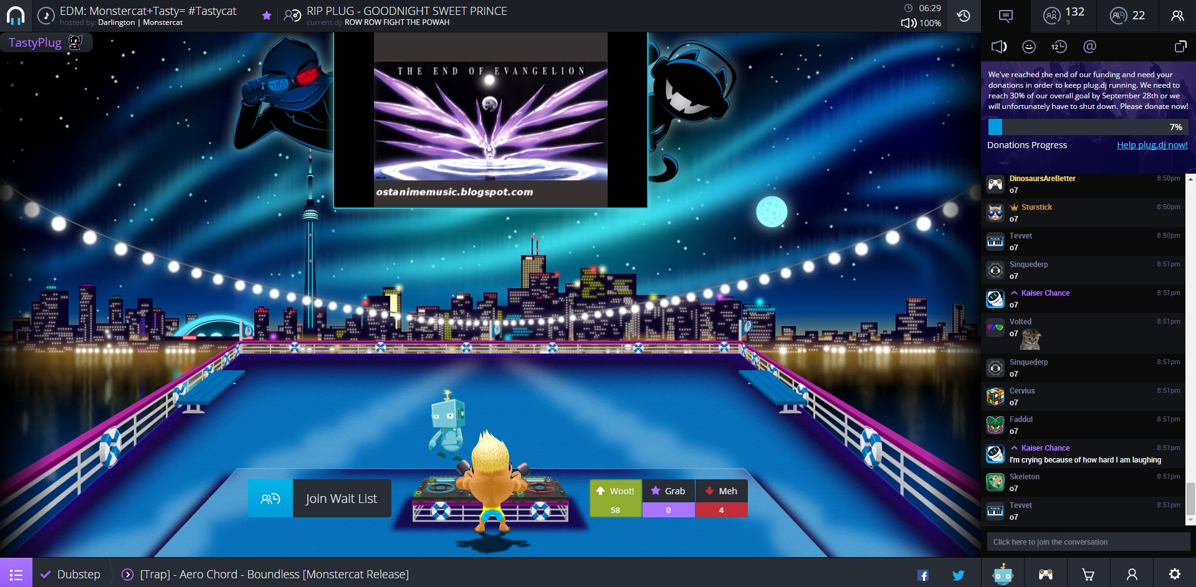The width and height of the screenshot is (1196, 587).
Task: Grab the current song
Action: coord(669,499)
